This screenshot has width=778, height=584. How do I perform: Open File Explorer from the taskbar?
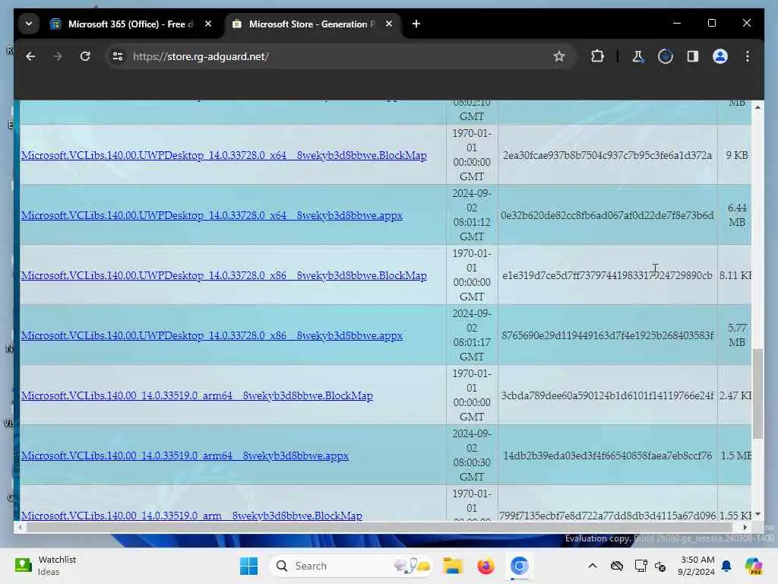coord(453,566)
